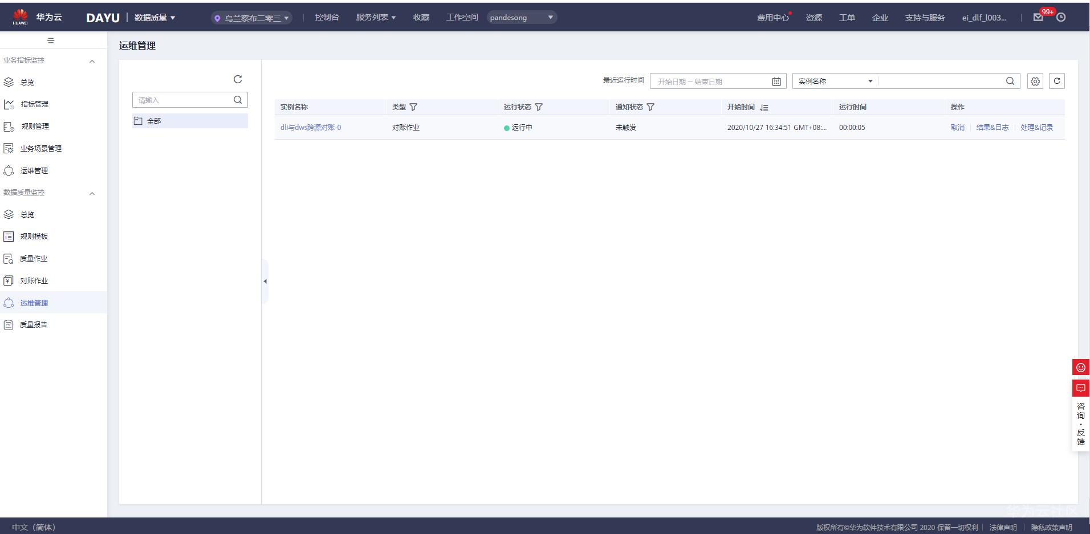Open 工单 in top bar
This screenshot has width=1090, height=534.
pos(847,18)
